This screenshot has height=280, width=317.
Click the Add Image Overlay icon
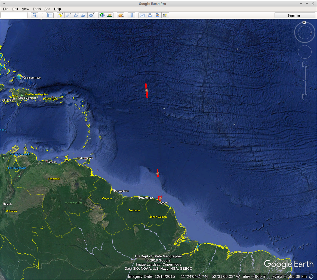[x=84, y=15]
